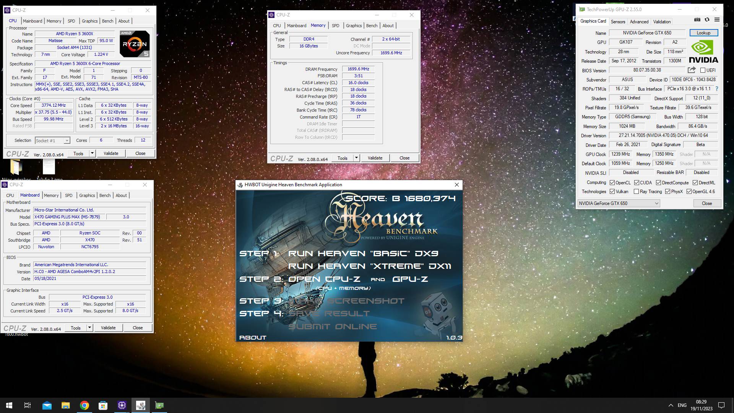Open the desktop folder icon below CPU-Z
Viewport: 734px width, 413px height.
(x=15, y=167)
